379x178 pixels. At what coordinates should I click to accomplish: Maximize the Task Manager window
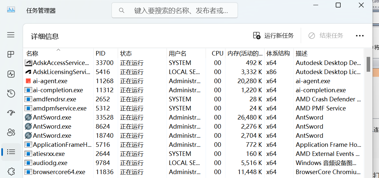coord(338,5)
